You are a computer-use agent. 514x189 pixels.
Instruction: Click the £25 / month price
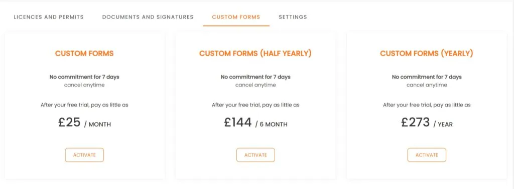pyautogui.click(x=84, y=122)
